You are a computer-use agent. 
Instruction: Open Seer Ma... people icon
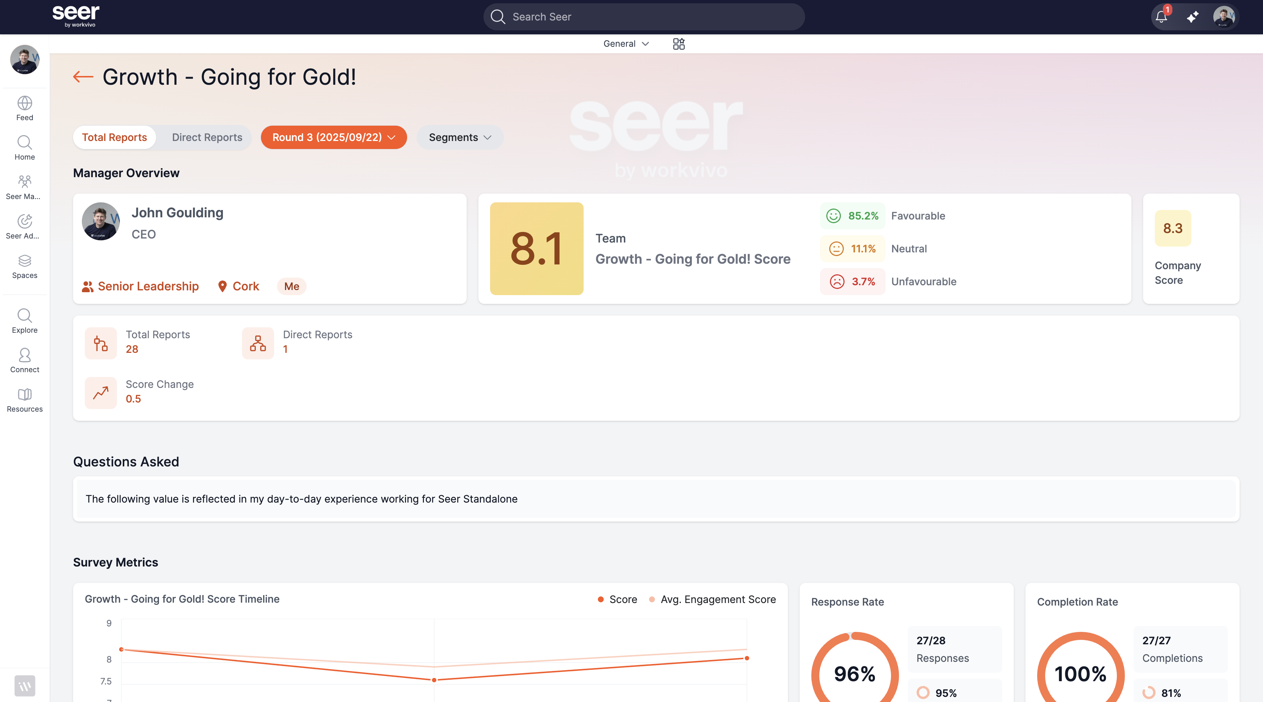(x=24, y=182)
